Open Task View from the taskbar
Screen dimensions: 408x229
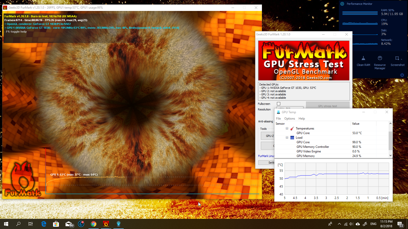coord(31,224)
